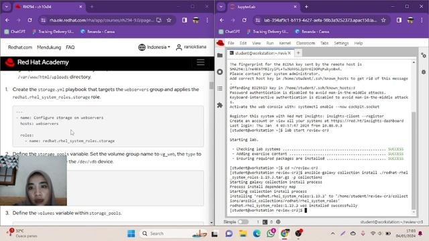The height and width of the screenshot is (241, 429).
Task: Bookmark the JupyterLab page star
Action: (383, 20)
